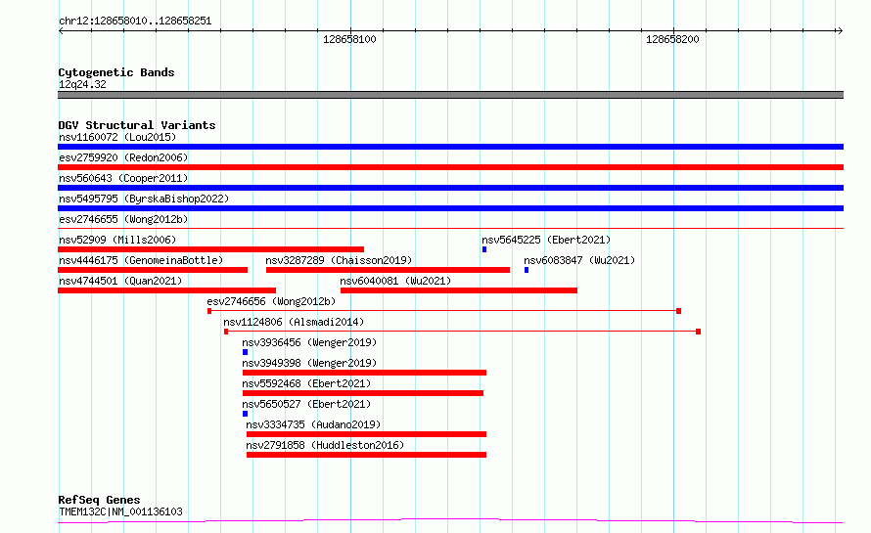Screen dimensions: 871x533
Task: Click the TMEM132C|NM_001136103 gene label
Action: tap(120, 511)
